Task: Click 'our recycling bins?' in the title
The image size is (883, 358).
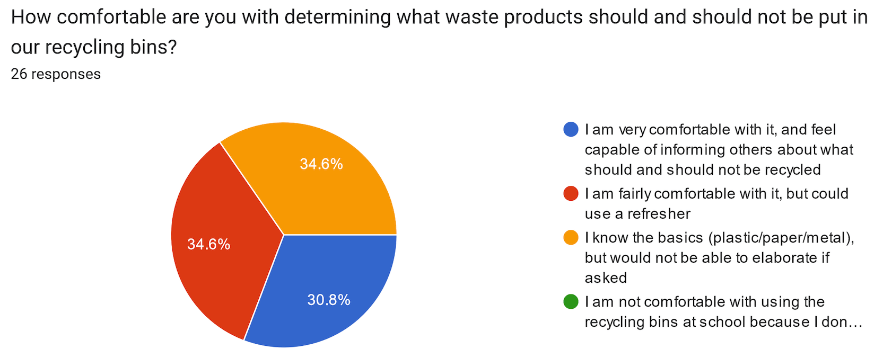Action: tap(93, 47)
